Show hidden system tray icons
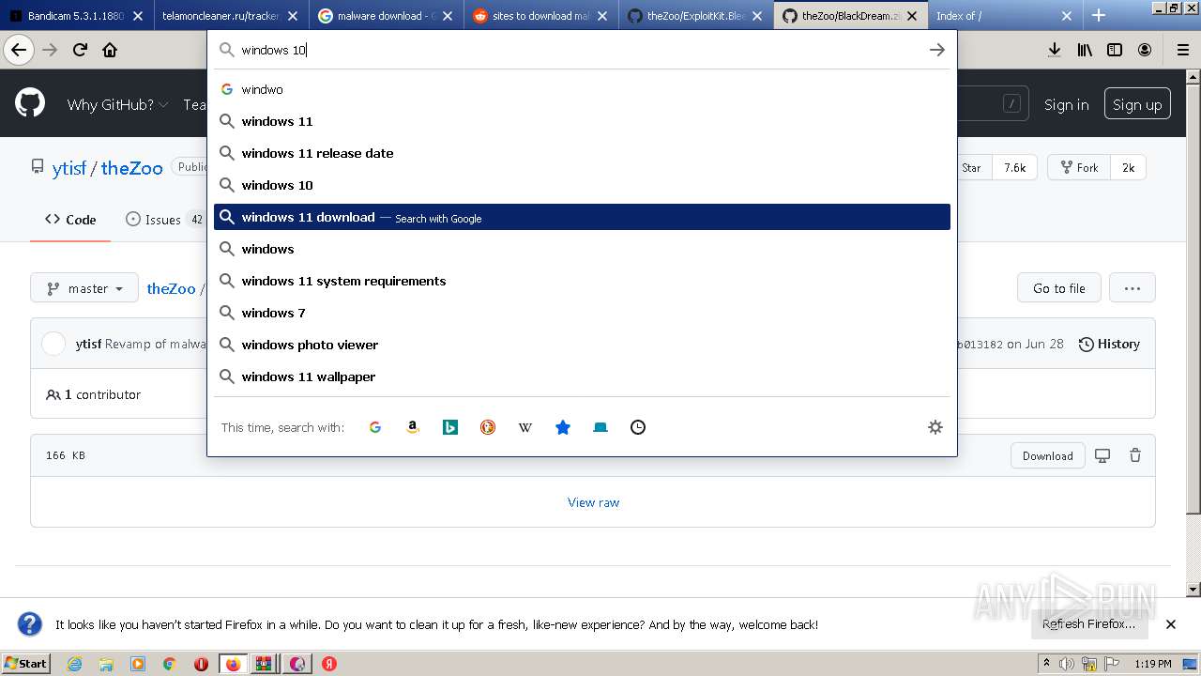Image resolution: width=1201 pixels, height=676 pixels. [x=1047, y=664]
